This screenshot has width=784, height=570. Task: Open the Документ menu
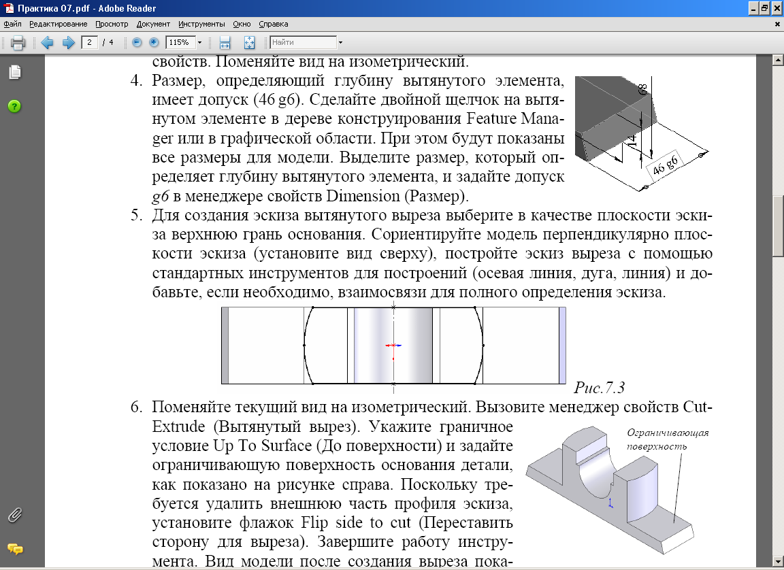tap(153, 24)
